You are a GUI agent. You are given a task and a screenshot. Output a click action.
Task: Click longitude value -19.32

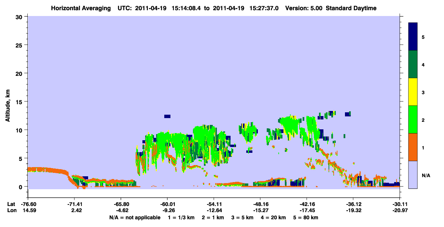tap(353, 211)
